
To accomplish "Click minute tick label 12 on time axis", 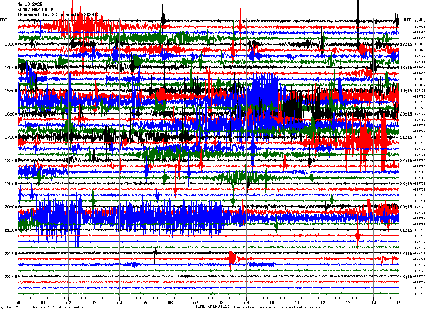I will tap(323, 303).
